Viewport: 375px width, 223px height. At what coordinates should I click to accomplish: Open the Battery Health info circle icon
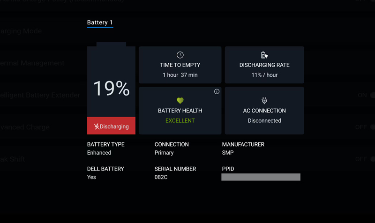point(217,92)
